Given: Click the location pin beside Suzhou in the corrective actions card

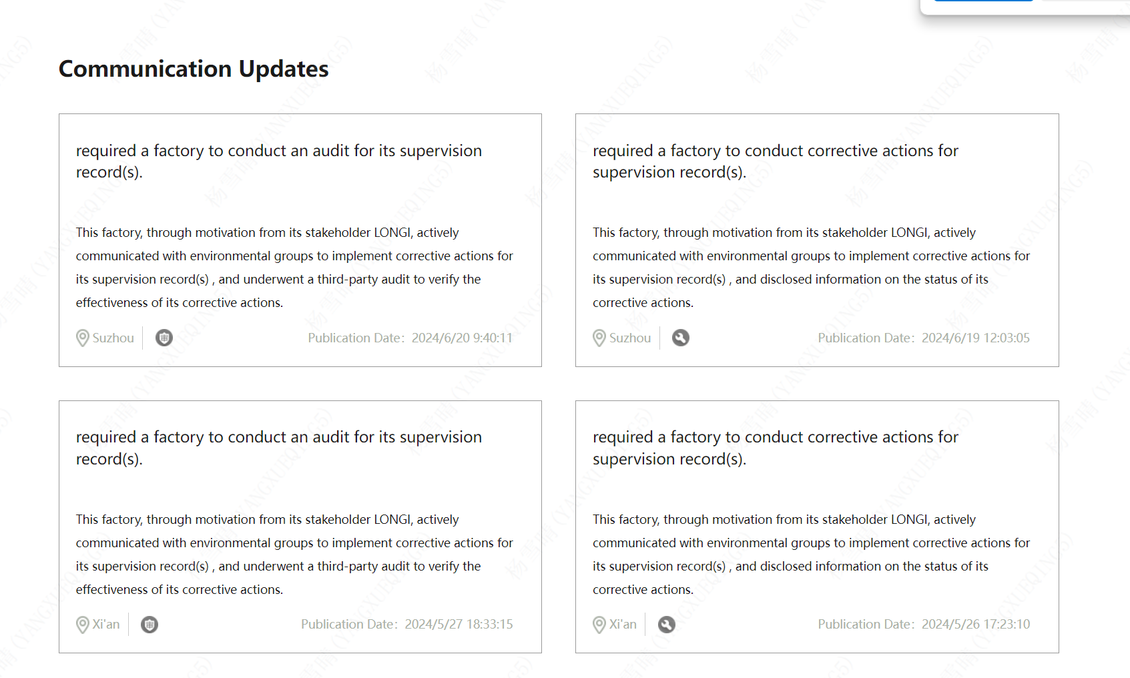Looking at the screenshot, I should (599, 338).
